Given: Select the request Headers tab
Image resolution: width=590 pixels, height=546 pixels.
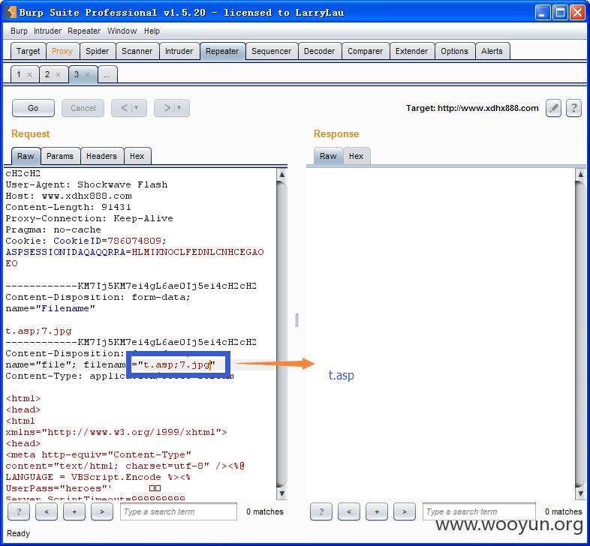Looking at the screenshot, I should [101, 156].
